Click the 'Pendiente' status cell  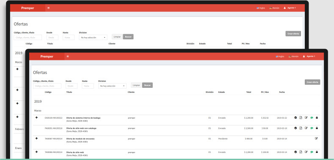(223, 138)
